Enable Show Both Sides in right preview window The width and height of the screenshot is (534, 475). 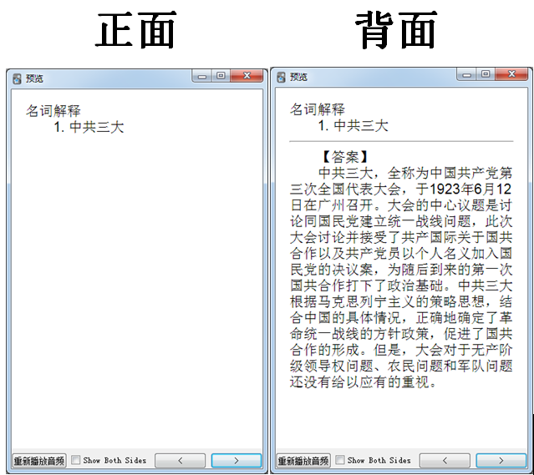click(x=340, y=460)
